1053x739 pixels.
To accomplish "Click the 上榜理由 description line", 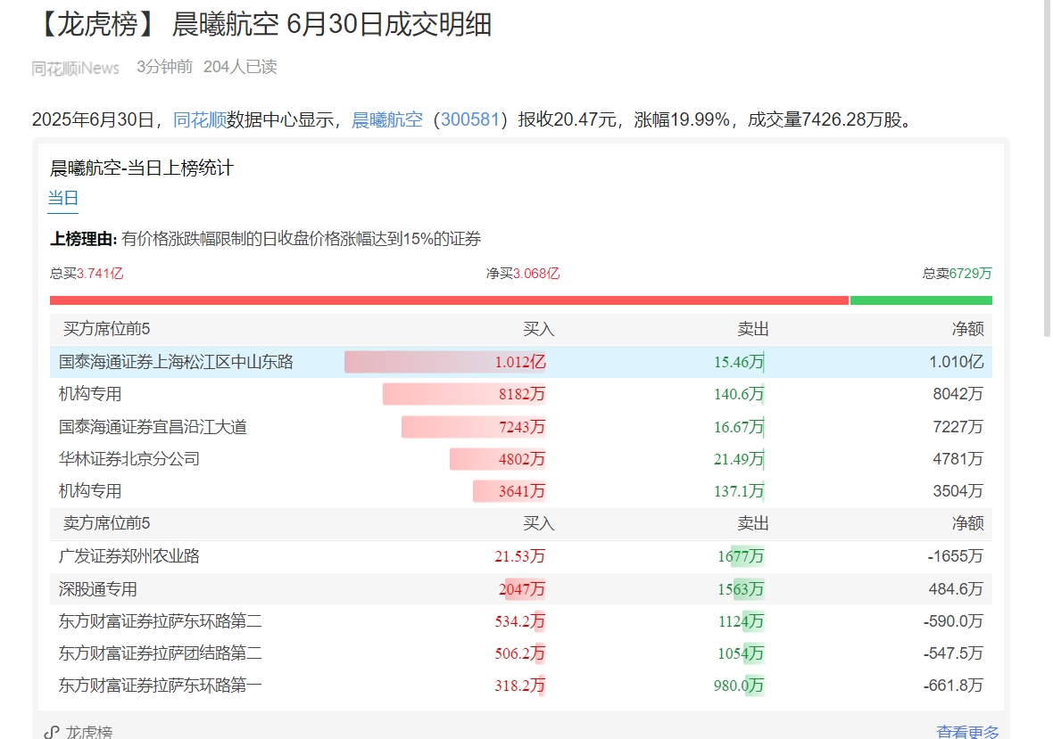I will 265,240.
